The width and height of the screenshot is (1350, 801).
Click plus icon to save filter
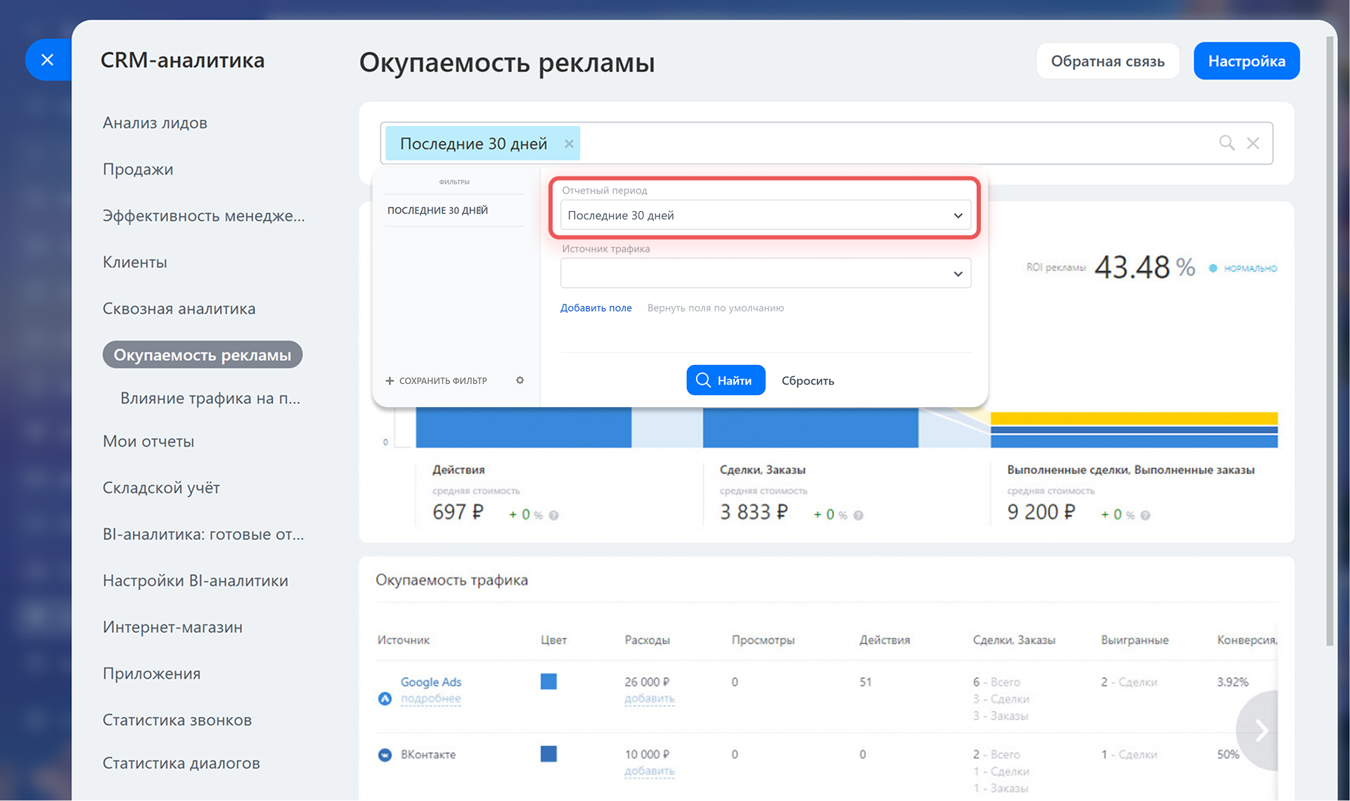(390, 380)
